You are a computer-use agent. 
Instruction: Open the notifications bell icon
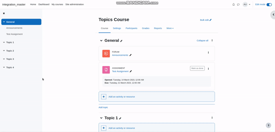click(233, 4)
